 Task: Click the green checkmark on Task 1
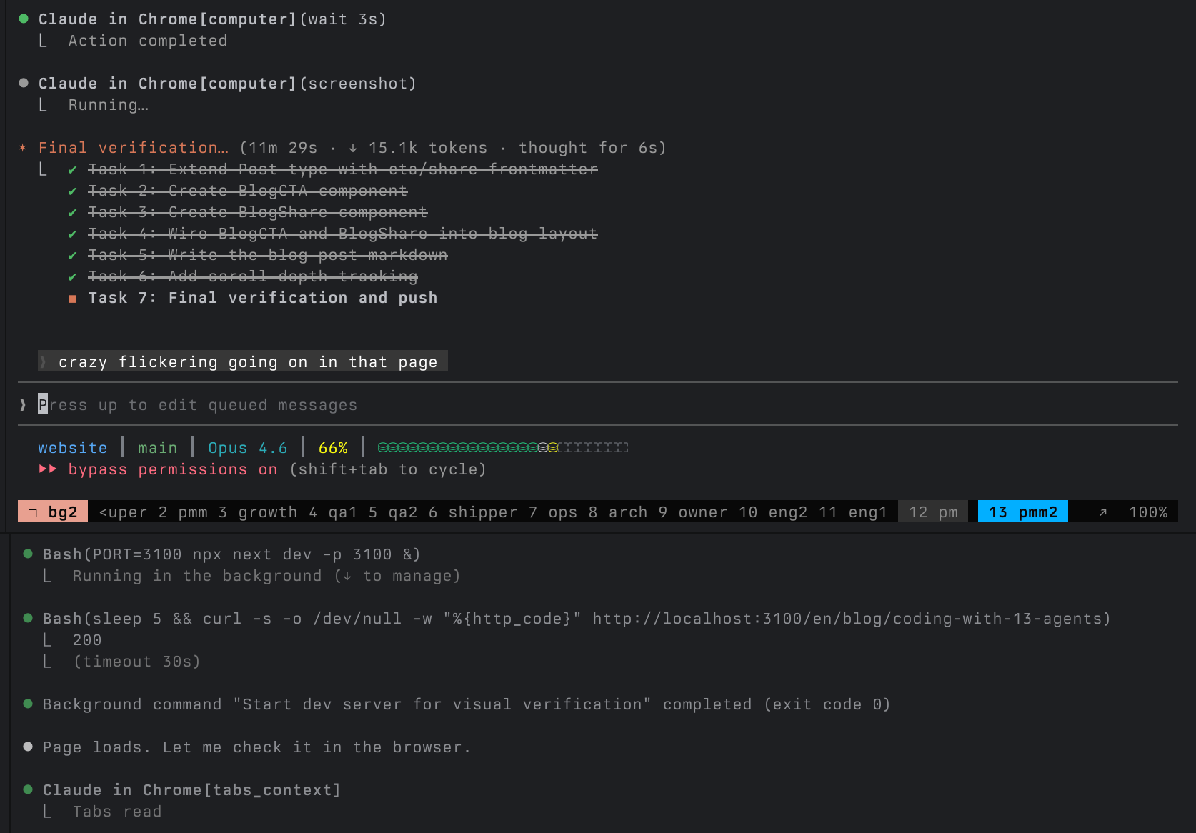(x=72, y=170)
